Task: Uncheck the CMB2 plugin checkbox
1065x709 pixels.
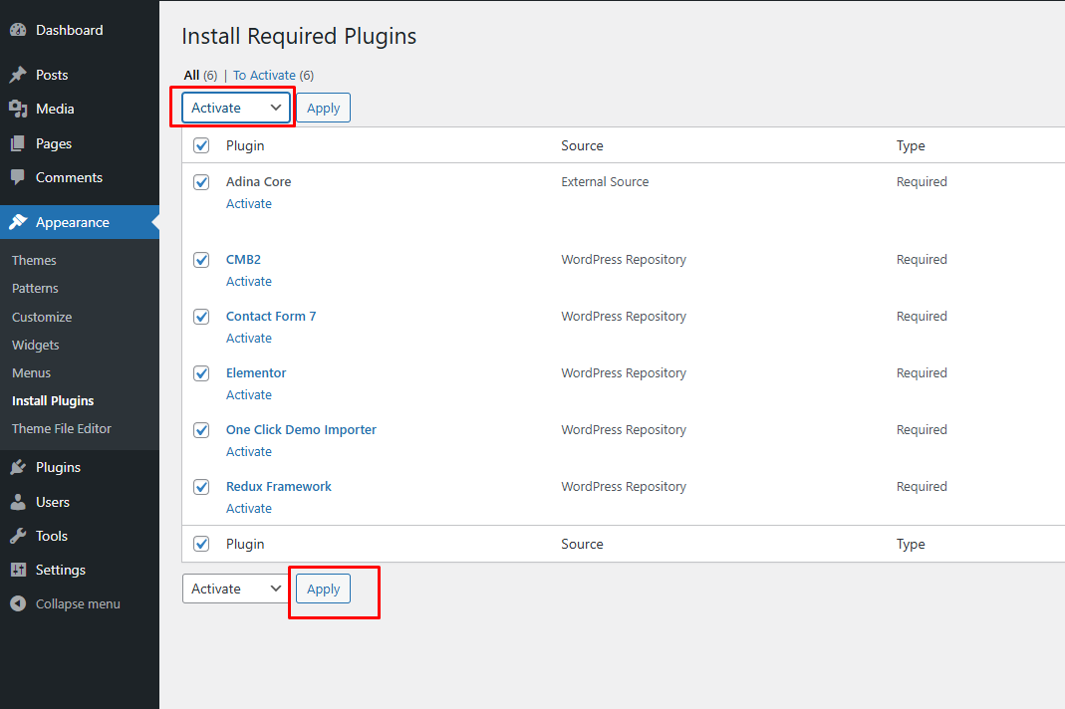Action: coord(201,260)
